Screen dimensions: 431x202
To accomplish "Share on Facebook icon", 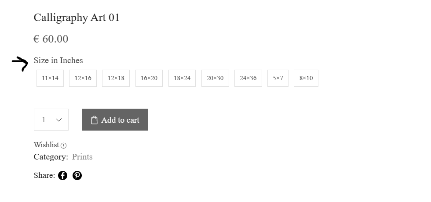I will tap(62, 175).
